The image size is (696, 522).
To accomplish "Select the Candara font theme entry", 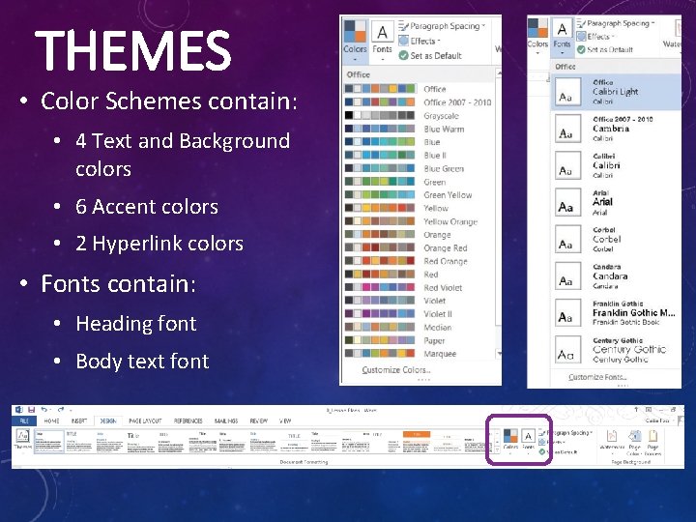I will click(616, 276).
